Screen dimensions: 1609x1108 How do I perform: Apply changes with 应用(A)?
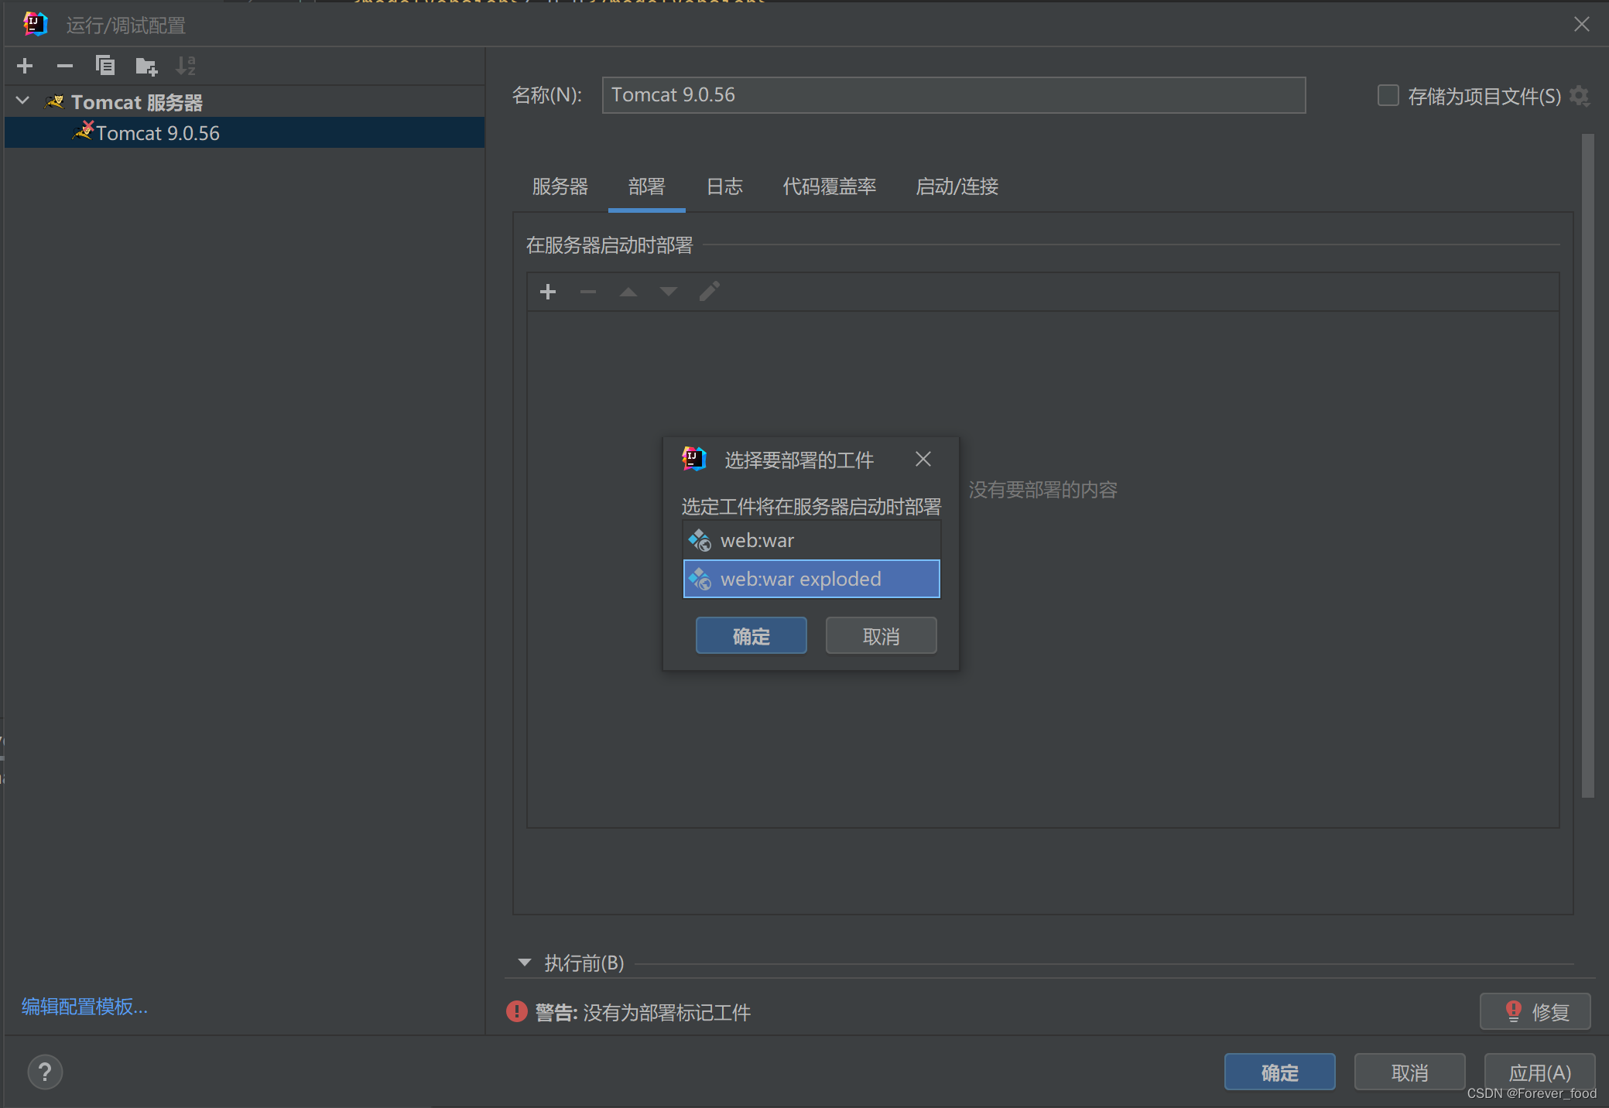click(x=1539, y=1072)
